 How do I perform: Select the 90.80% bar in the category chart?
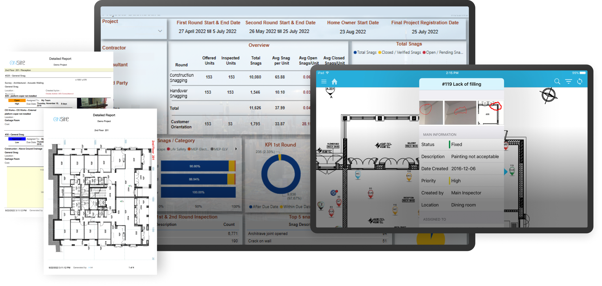(198, 166)
